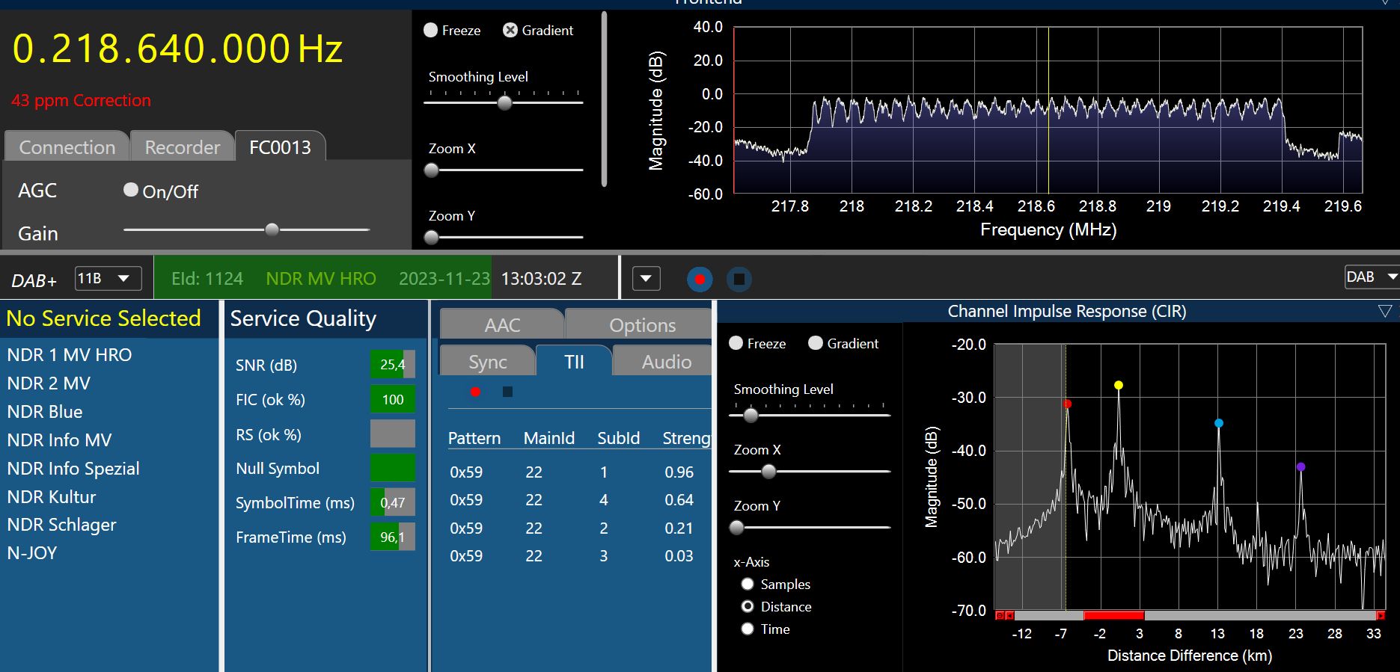Enable Freeze for the spectrum plot

tap(431, 31)
